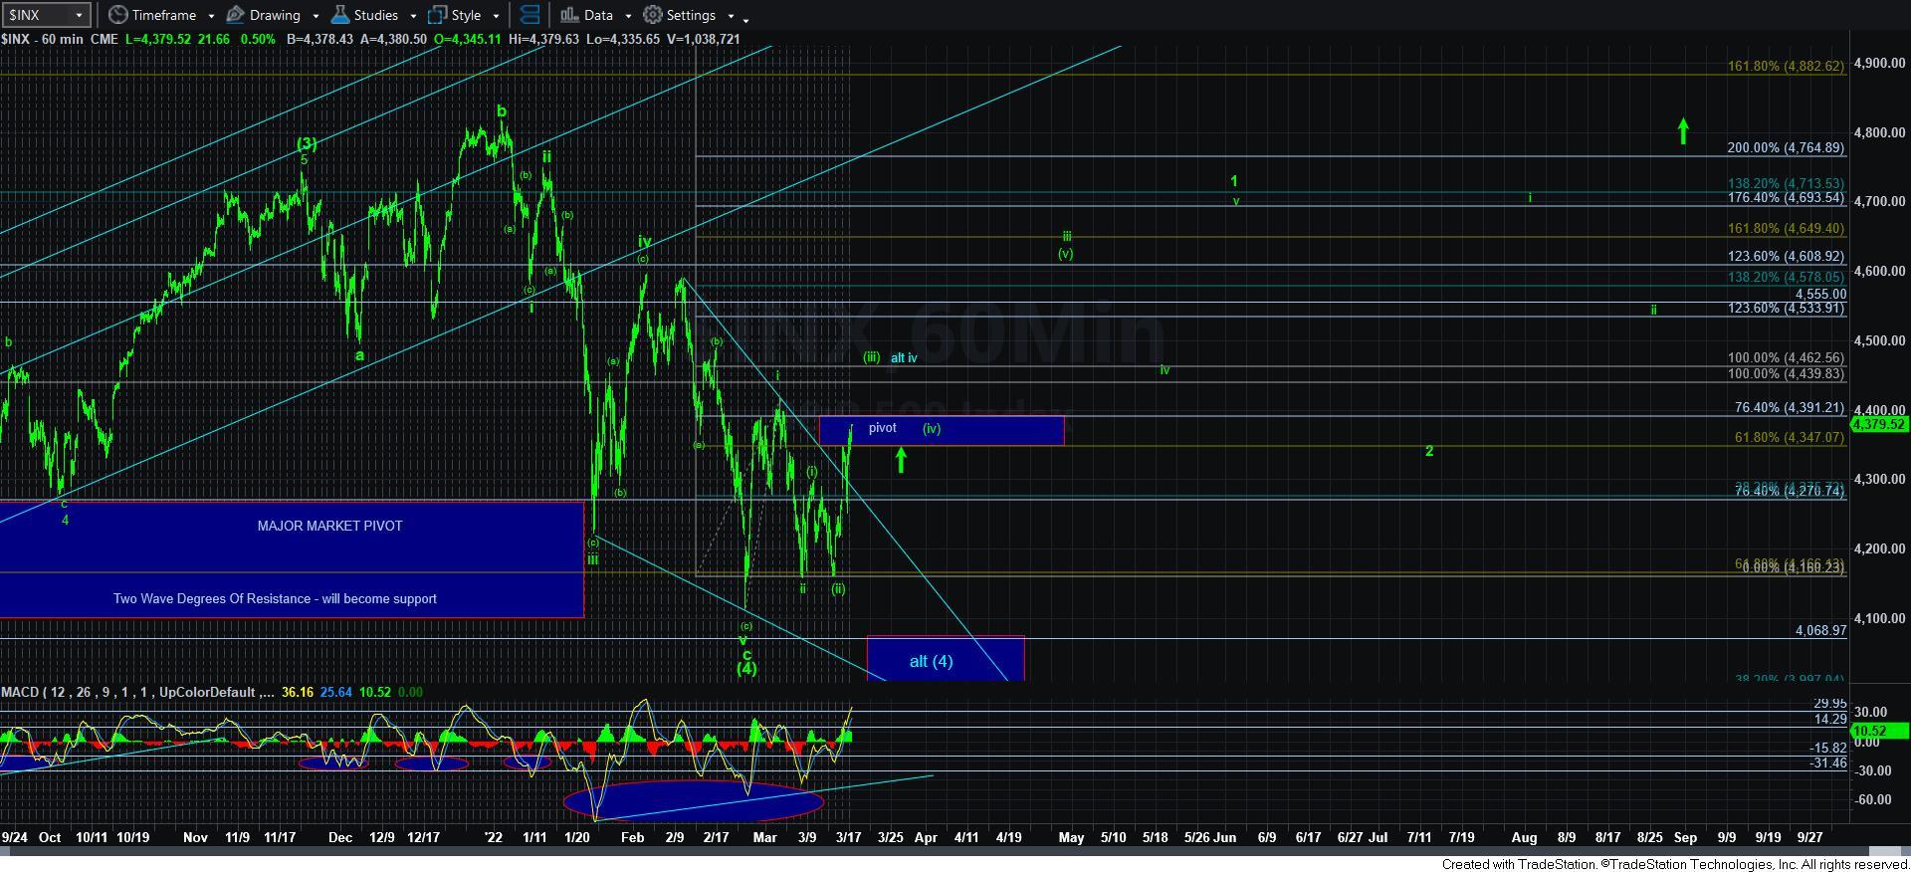Click the current price tag 4,379.52 on axis
Screen dimensions: 1911x872
[x=1879, y=424]
